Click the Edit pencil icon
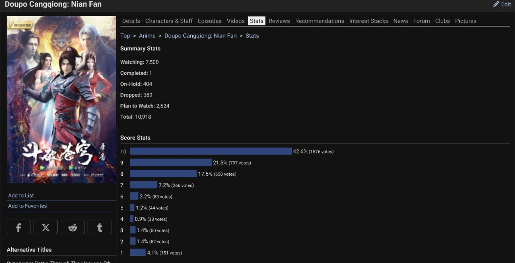Image resolution: width=515 pixels, height=263 pixels. [x=496, y=4]
